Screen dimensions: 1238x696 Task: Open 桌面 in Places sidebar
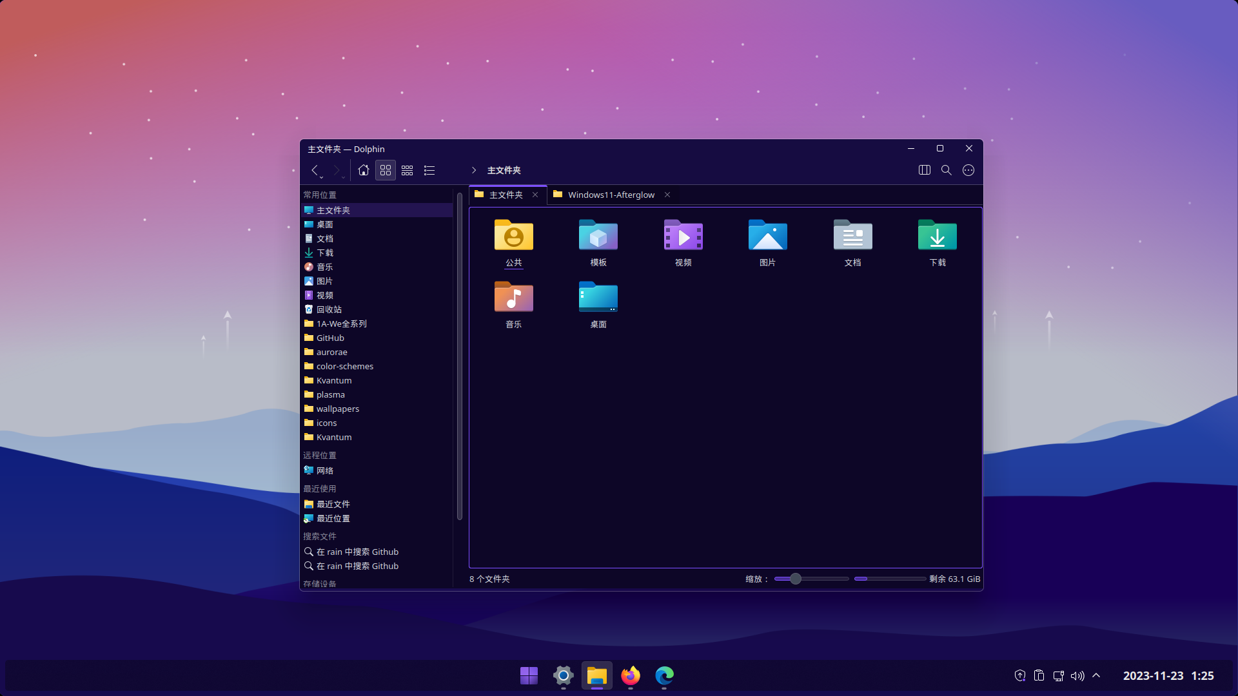coord(377,224)
